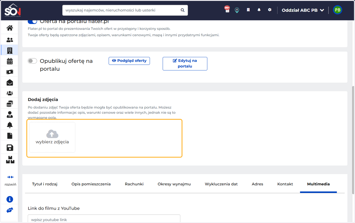The width and height of the screenshot is (355, 223).
Task: Enable Opublikuj ofertę na portalu switch
Action: pos(32,61)
